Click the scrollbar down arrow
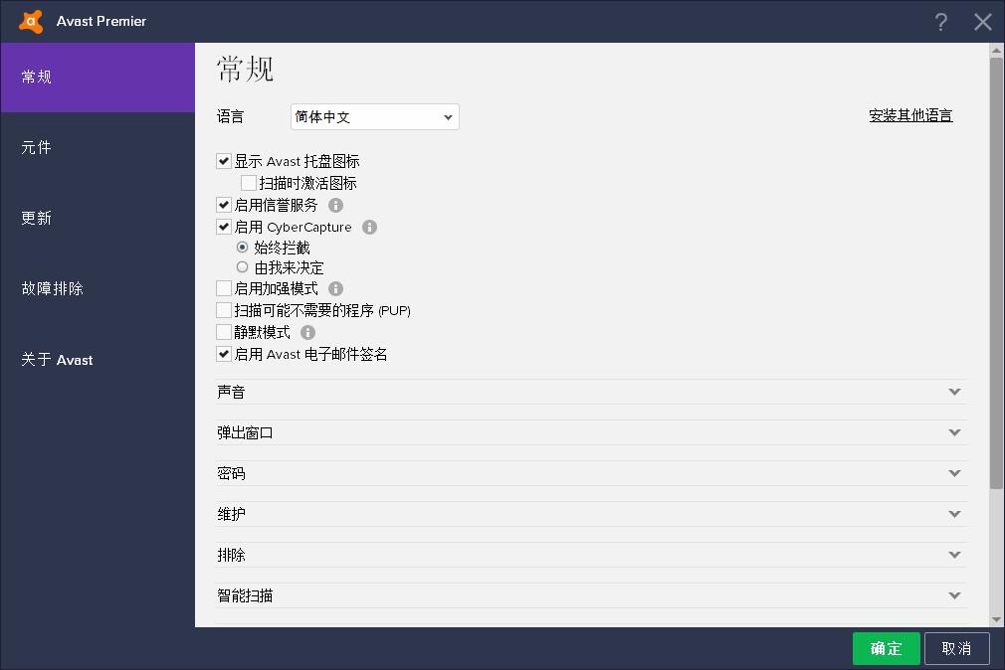 [x=996, y=620]
